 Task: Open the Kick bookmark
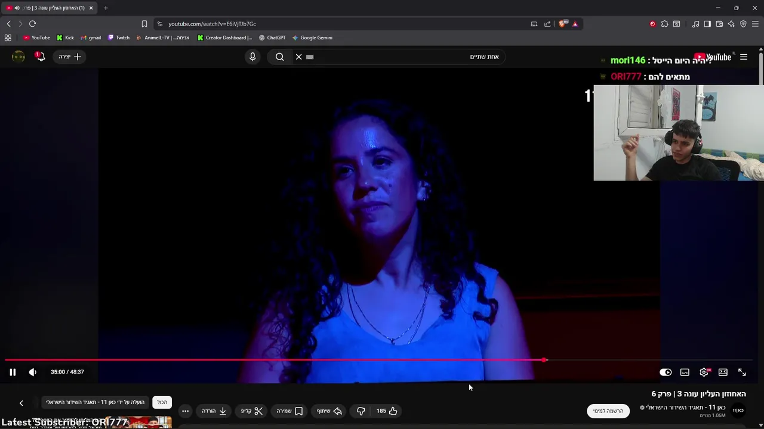pyautogui.click(x=65, y=38)
